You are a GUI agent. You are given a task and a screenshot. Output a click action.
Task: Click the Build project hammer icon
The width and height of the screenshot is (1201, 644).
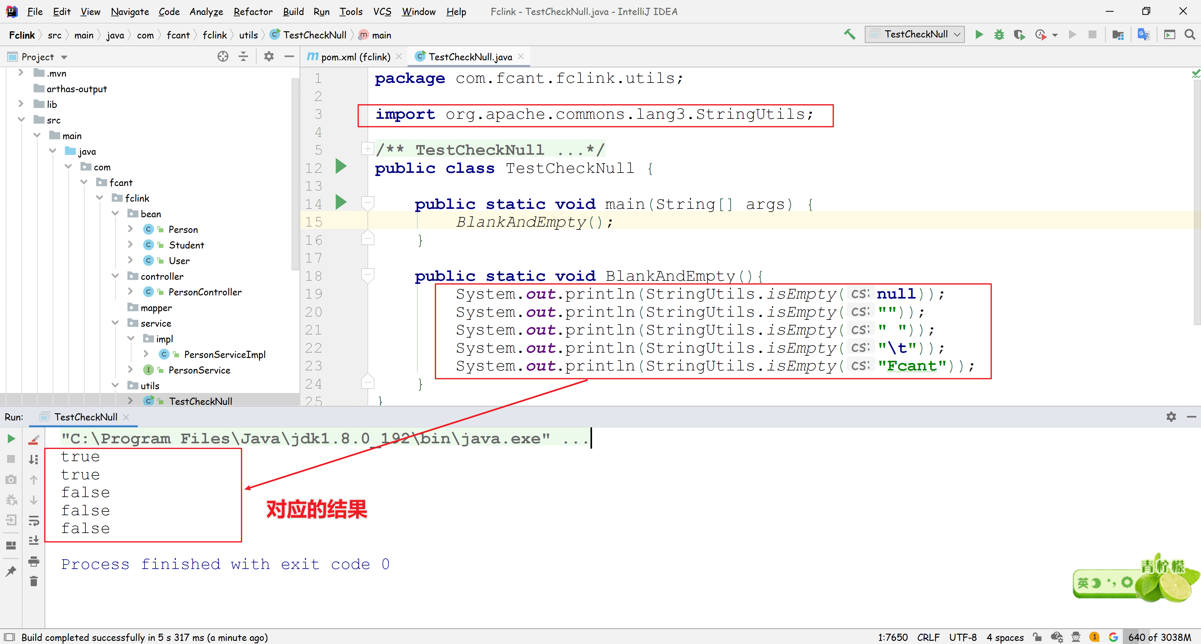point(849,34)
